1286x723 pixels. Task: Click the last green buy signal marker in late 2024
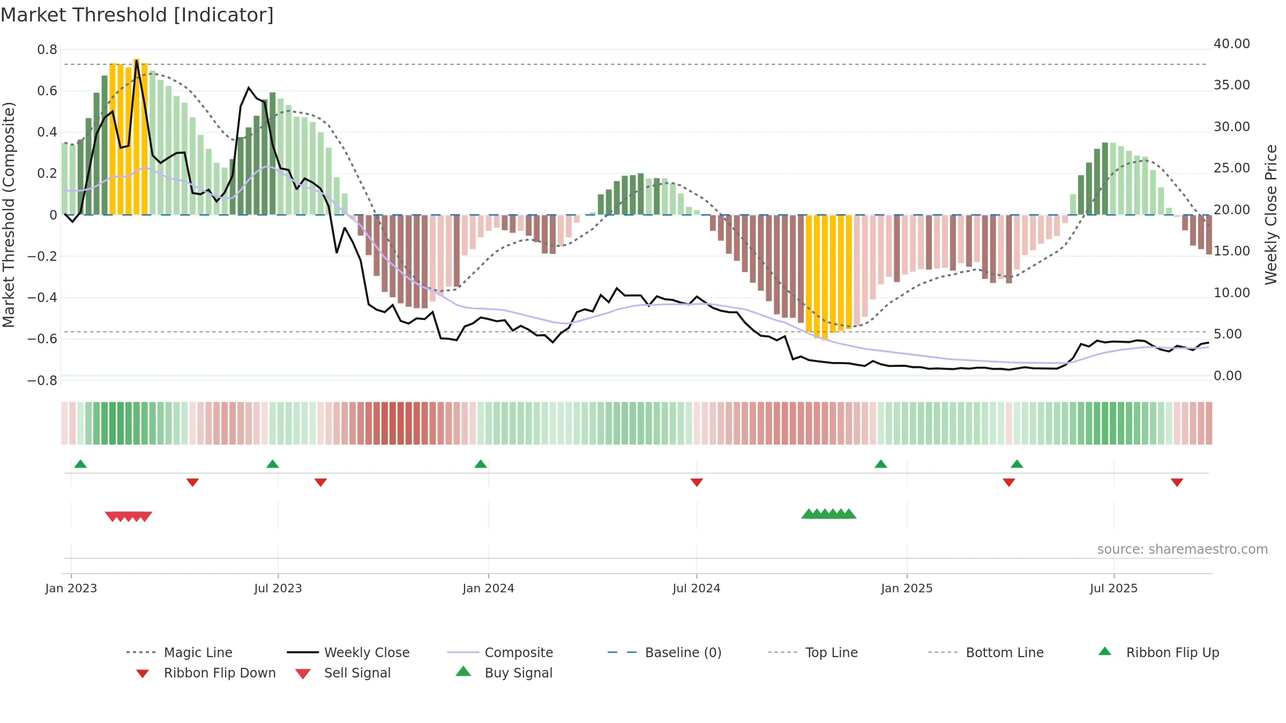pyautogui.click(x=849, y=514)
